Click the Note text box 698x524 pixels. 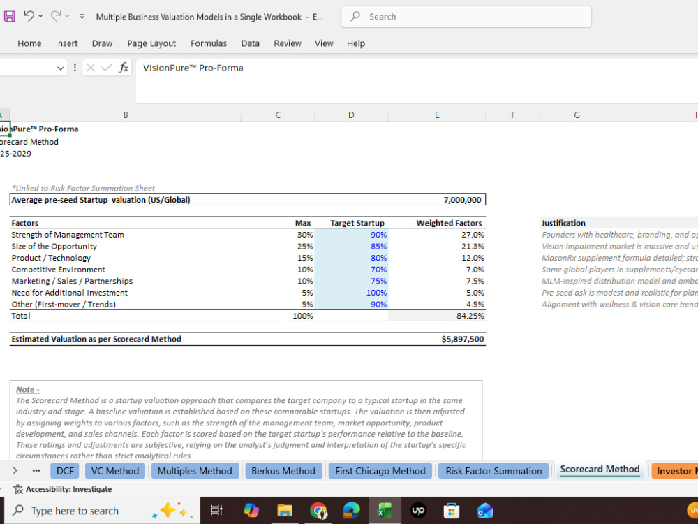[x=246, y=420]
